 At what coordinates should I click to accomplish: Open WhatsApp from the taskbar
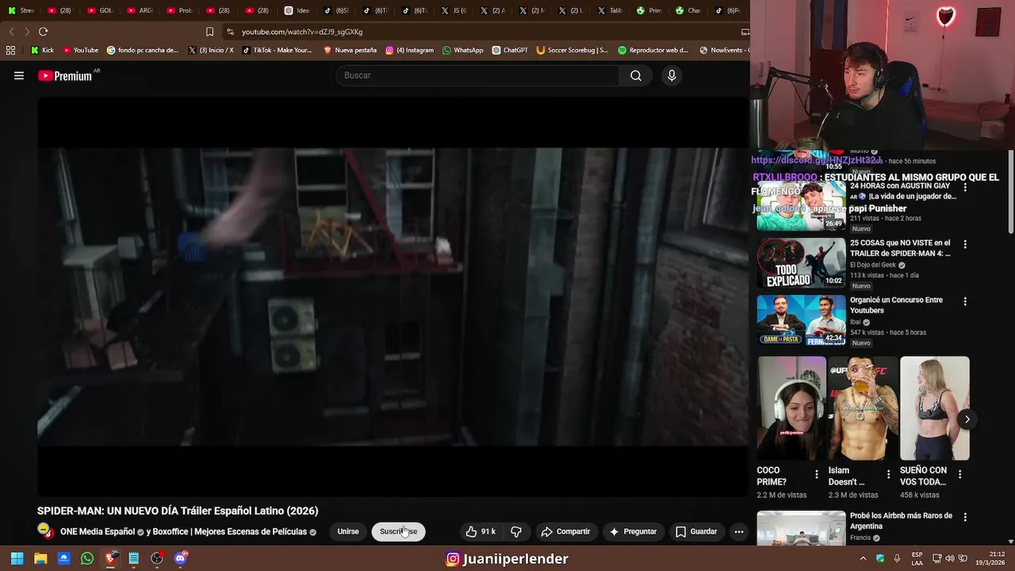click(x=87, y=558)
